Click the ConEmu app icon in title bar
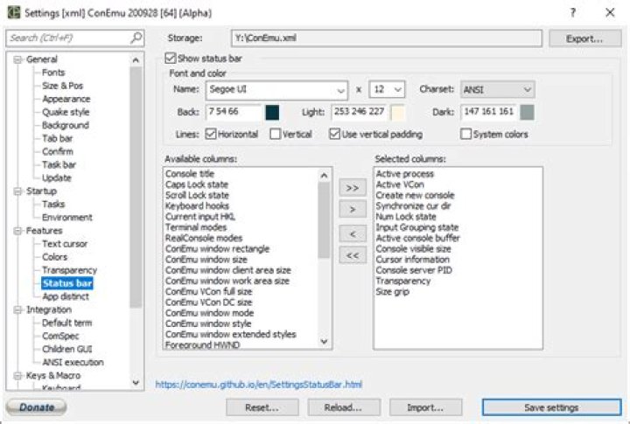The width and height of the screenshot is (630, 424). click(13, 12)
